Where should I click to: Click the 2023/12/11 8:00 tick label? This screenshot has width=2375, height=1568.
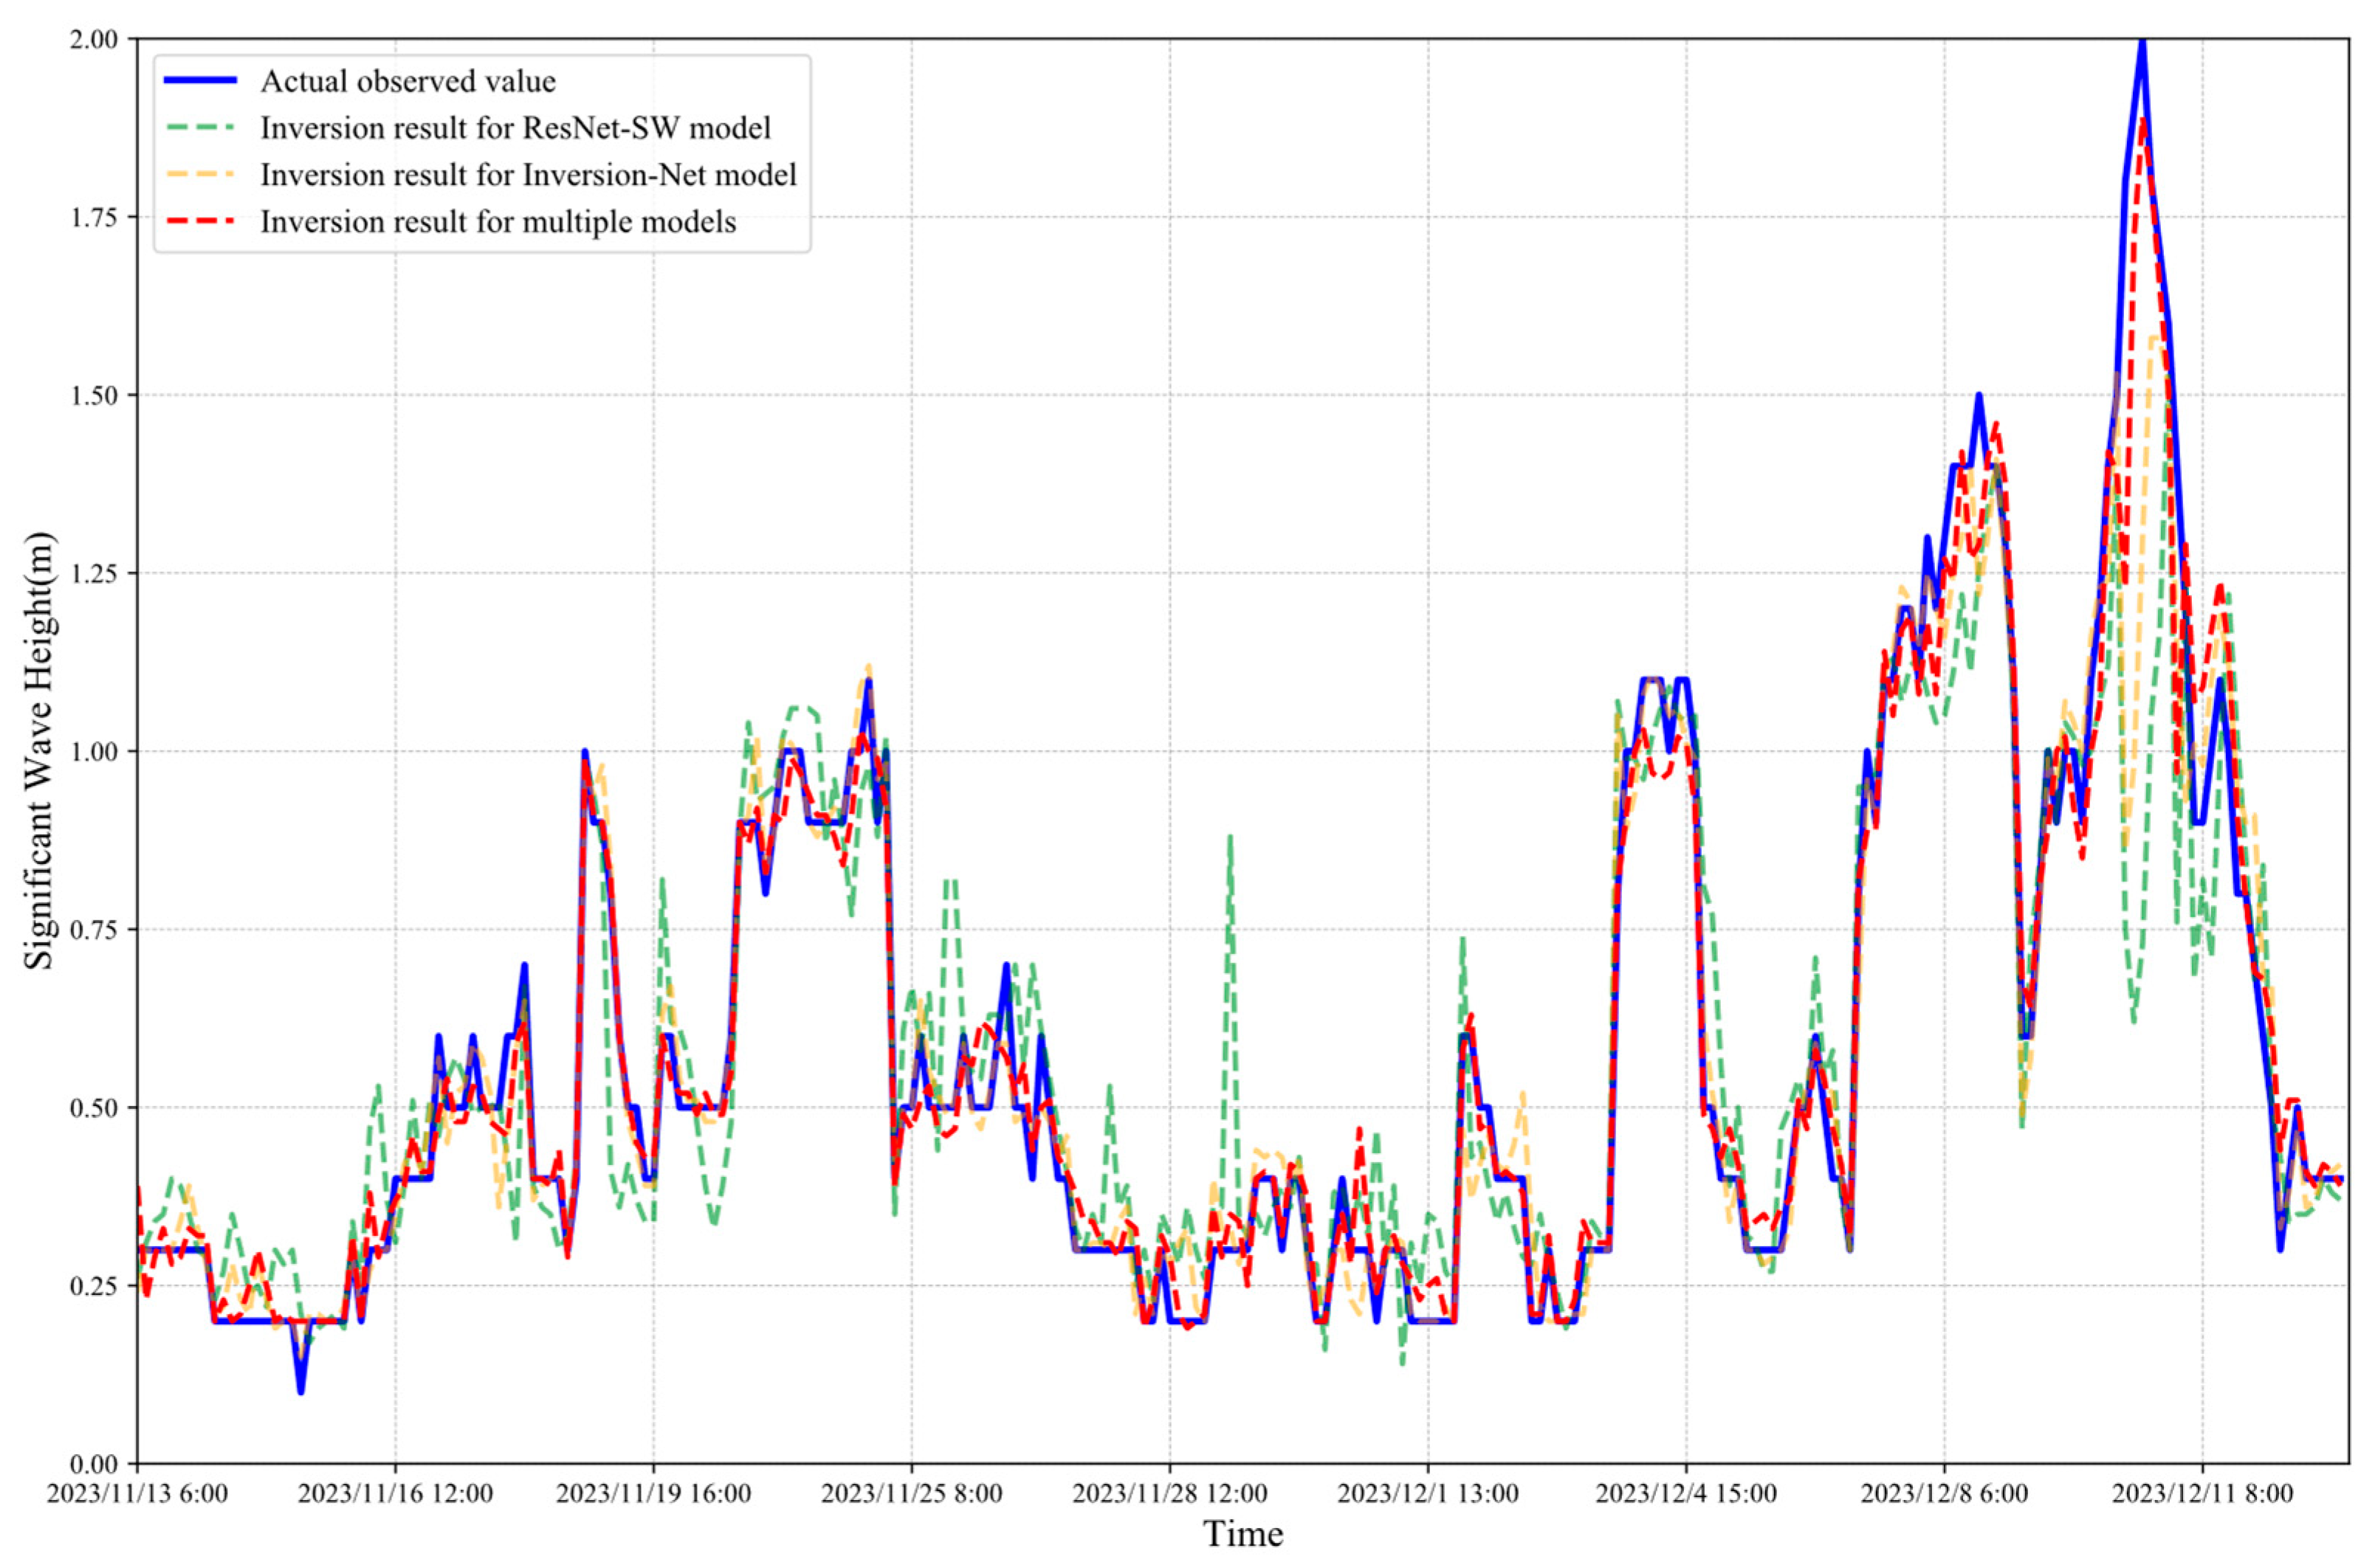click(x=2202, y=1494)
